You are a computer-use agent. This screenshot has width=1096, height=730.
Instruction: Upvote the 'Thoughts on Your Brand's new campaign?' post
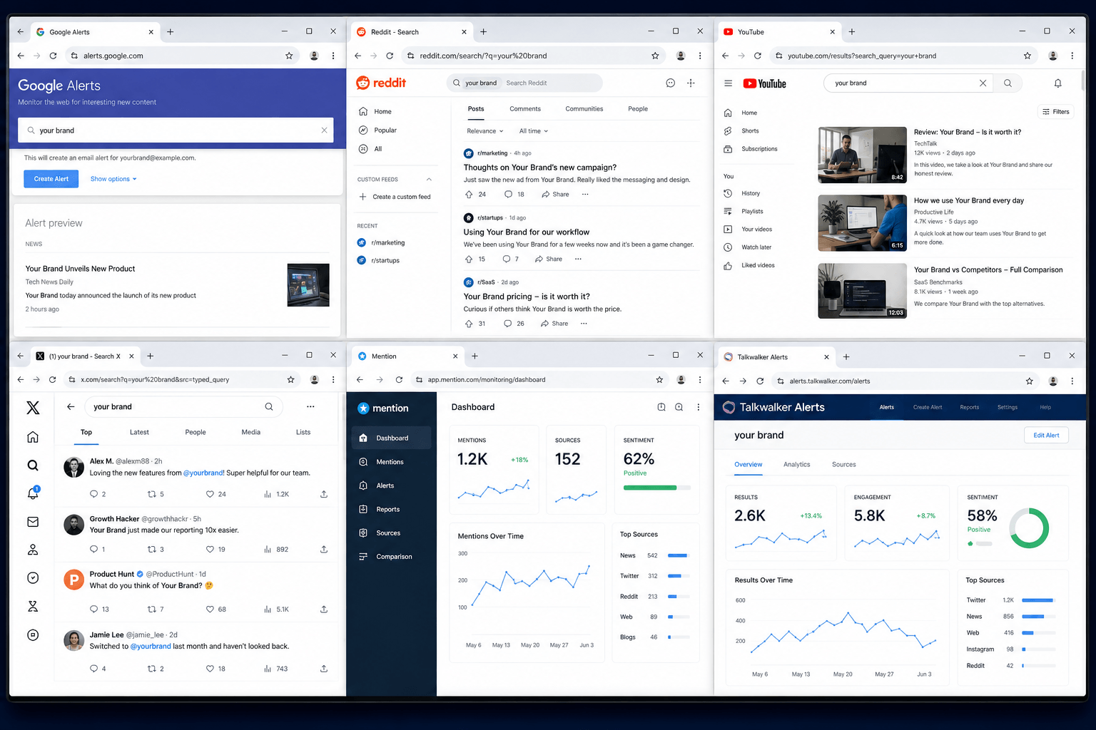click(x=469, y=194)
